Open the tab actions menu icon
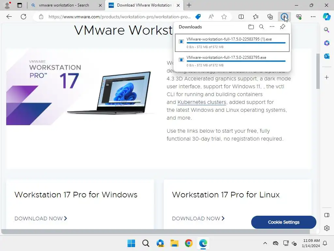The image size is (334, 251). [19, 5]
